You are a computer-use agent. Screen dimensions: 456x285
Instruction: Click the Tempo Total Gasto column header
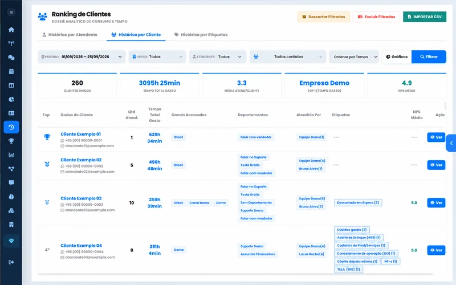[x=154, y=115]
